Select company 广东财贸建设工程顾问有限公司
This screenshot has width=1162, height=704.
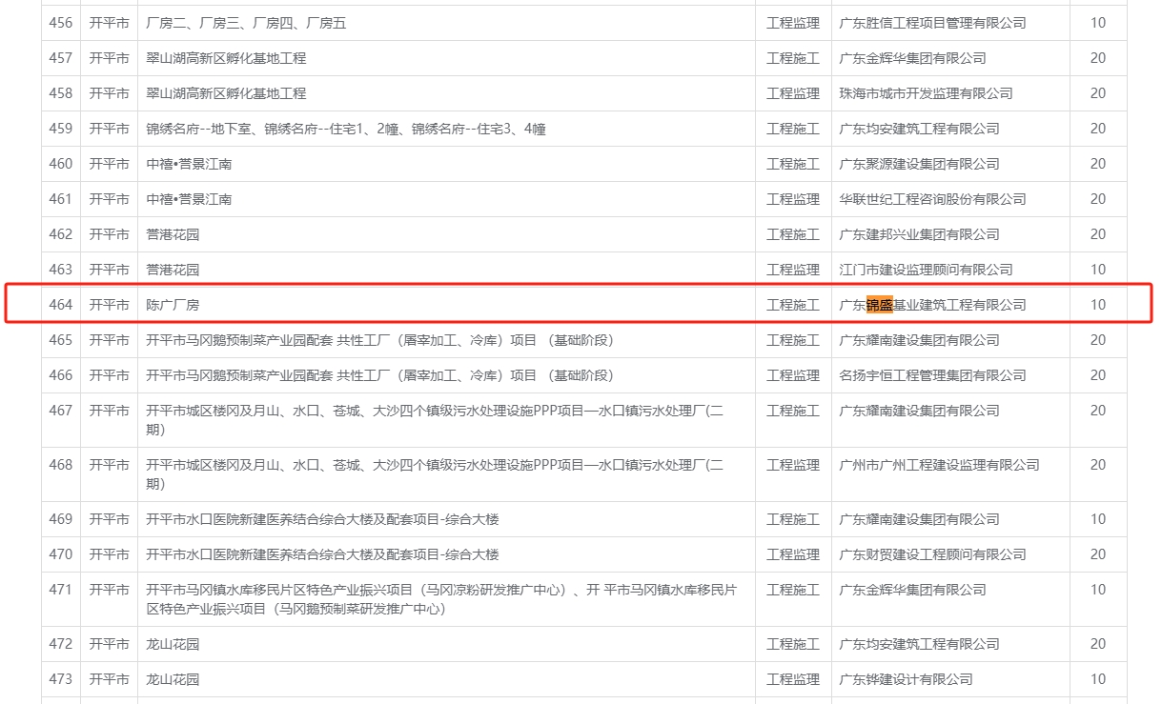932,554
